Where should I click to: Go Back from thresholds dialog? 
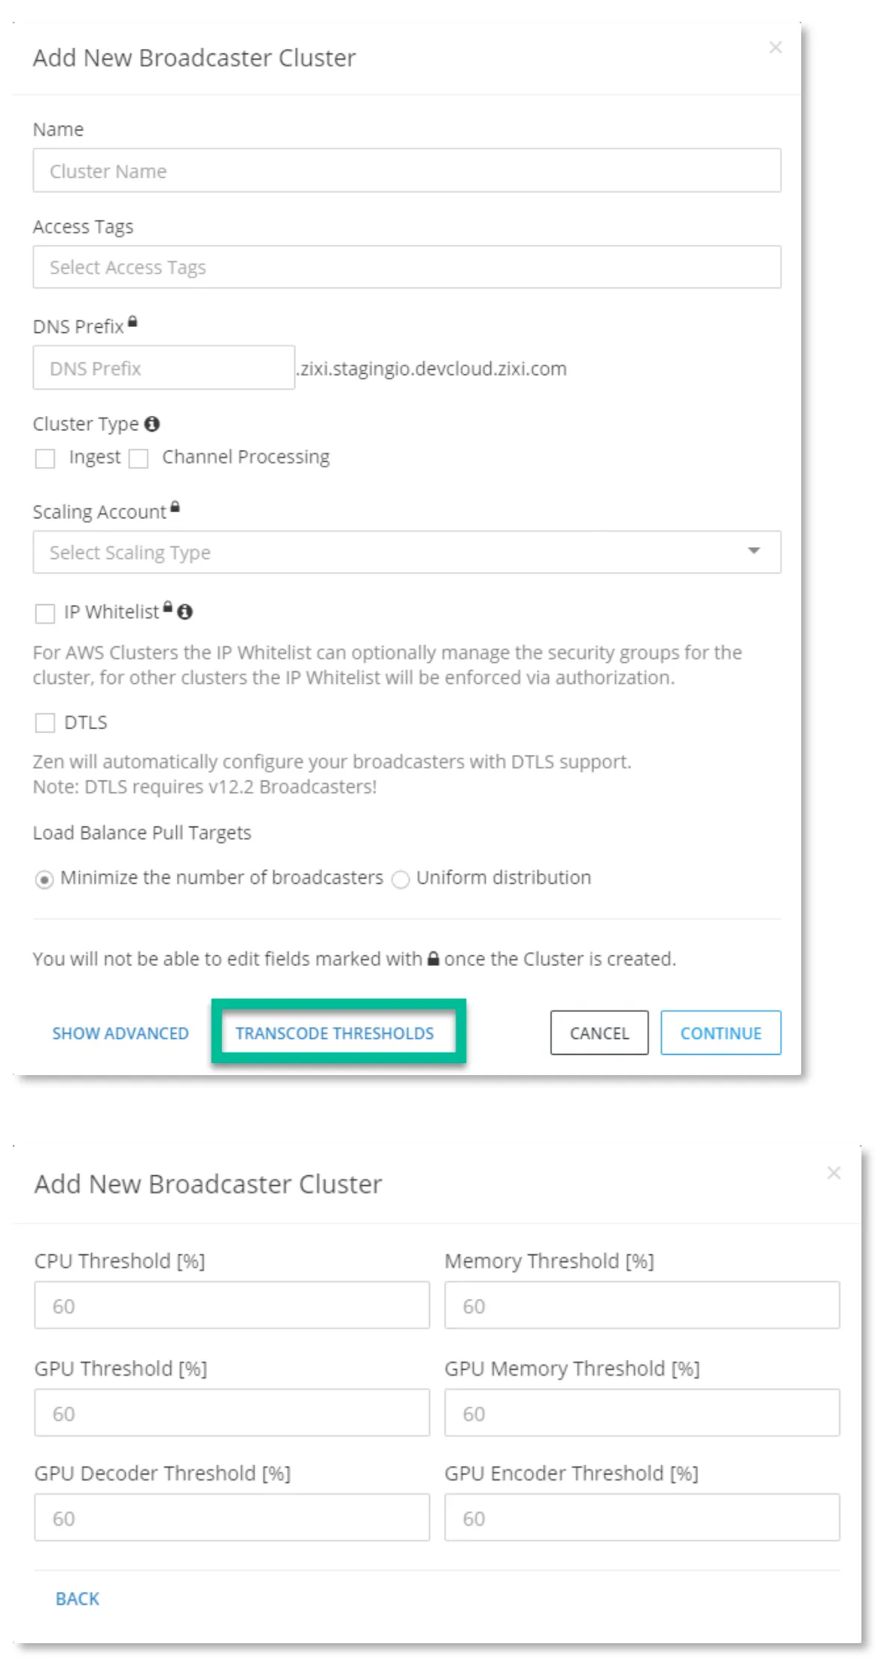pos(78,1599)
